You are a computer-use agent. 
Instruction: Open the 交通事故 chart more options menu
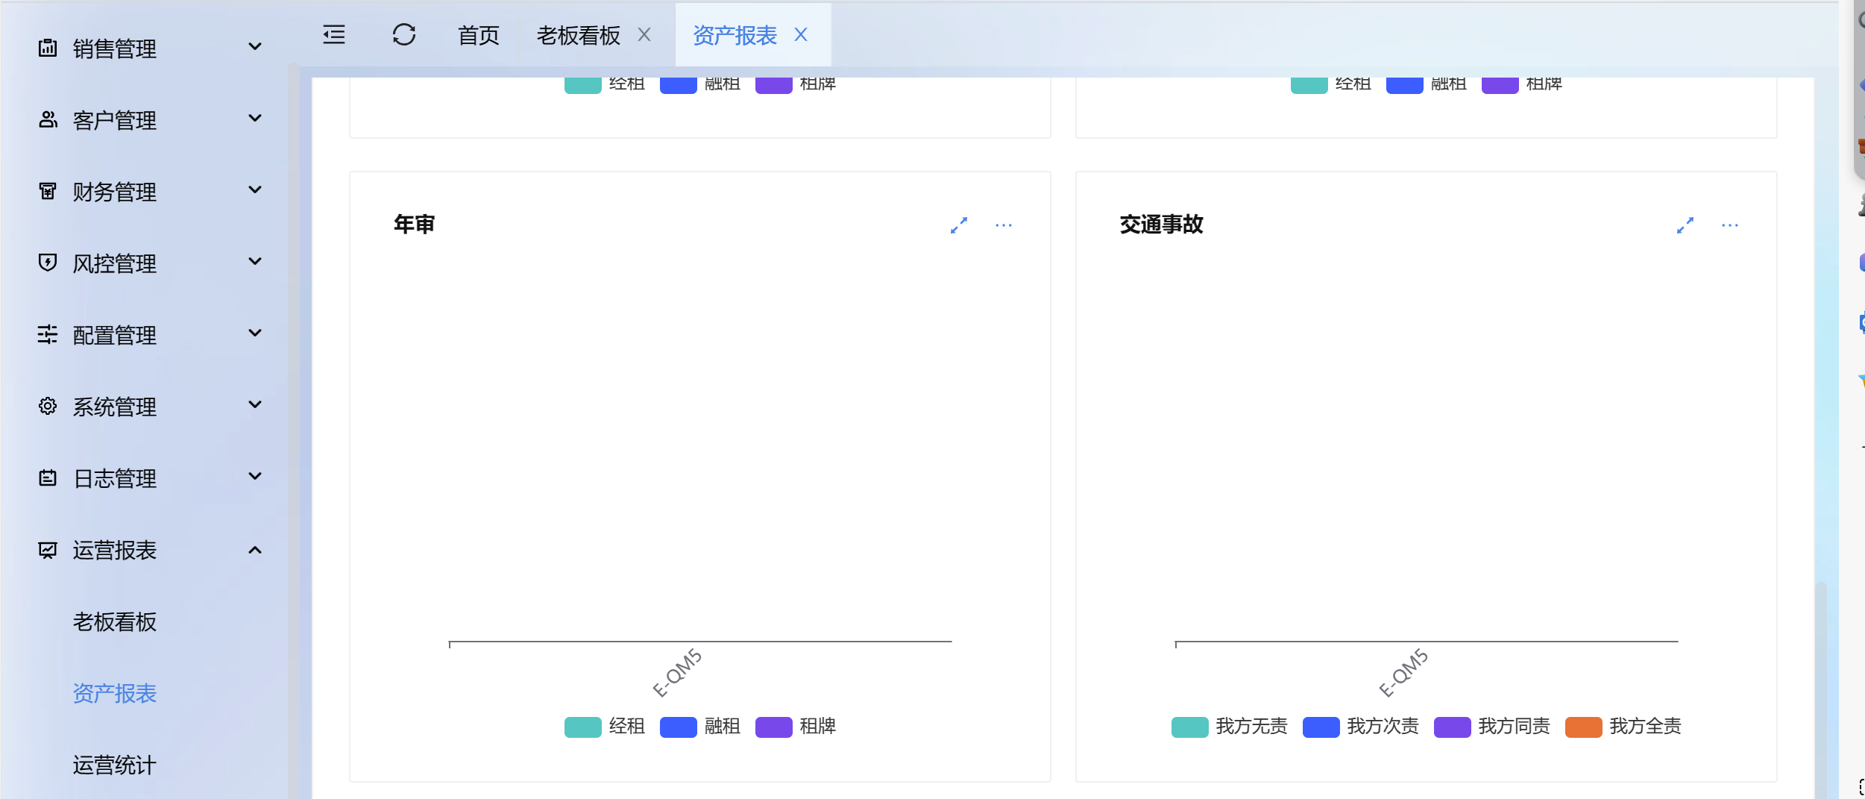tap(1729, 225)
